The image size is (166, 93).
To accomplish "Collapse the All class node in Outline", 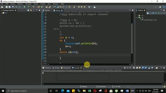I will point(137,18).
